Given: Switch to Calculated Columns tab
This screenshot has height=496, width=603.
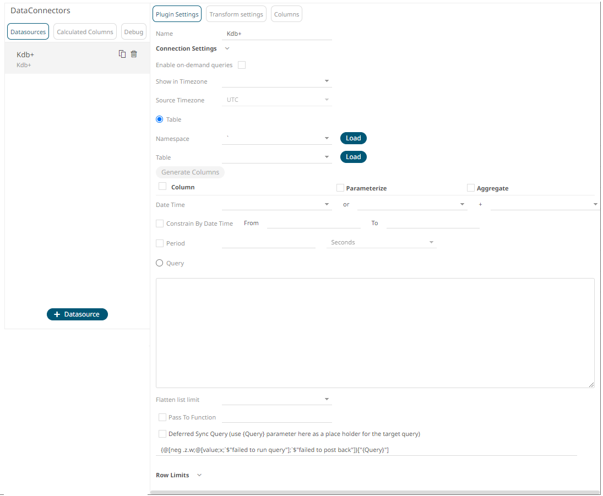Looking at the screenshot, I should (x=85, y=32).
